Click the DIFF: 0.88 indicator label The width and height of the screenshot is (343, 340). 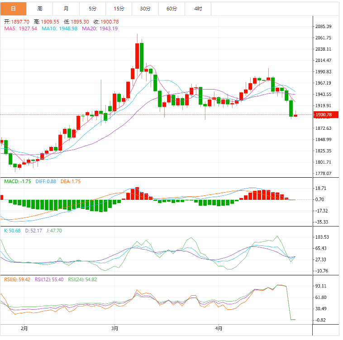click(x=46, y=182)
